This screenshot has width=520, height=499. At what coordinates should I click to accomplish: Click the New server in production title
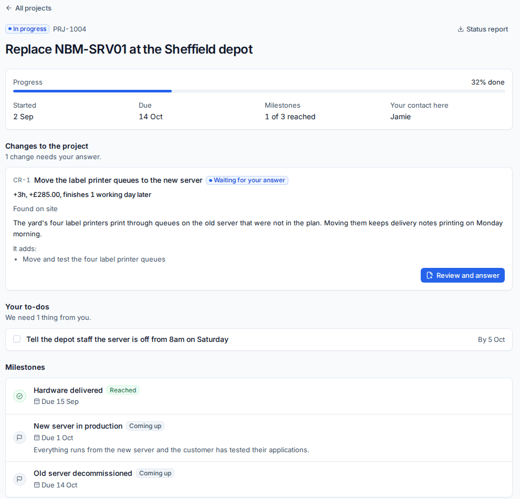click(78, 426)
